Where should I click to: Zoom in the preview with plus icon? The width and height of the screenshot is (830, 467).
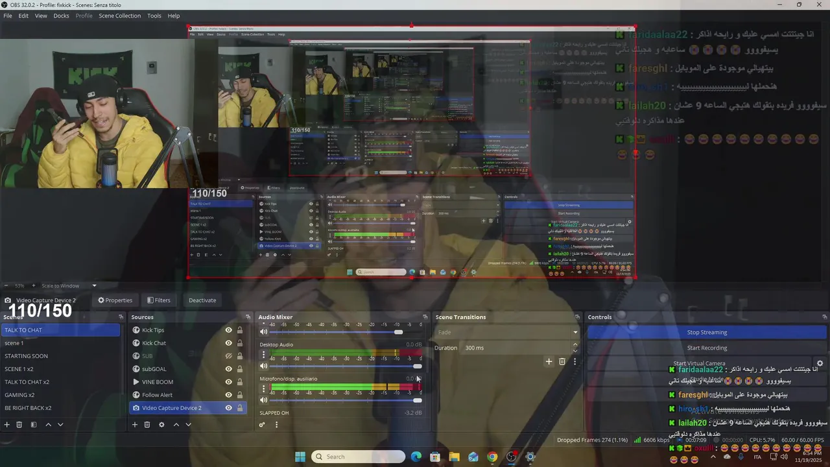click(33, 285)
